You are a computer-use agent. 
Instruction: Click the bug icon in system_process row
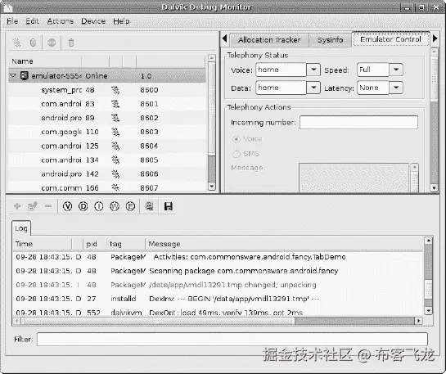coord(115,90)
